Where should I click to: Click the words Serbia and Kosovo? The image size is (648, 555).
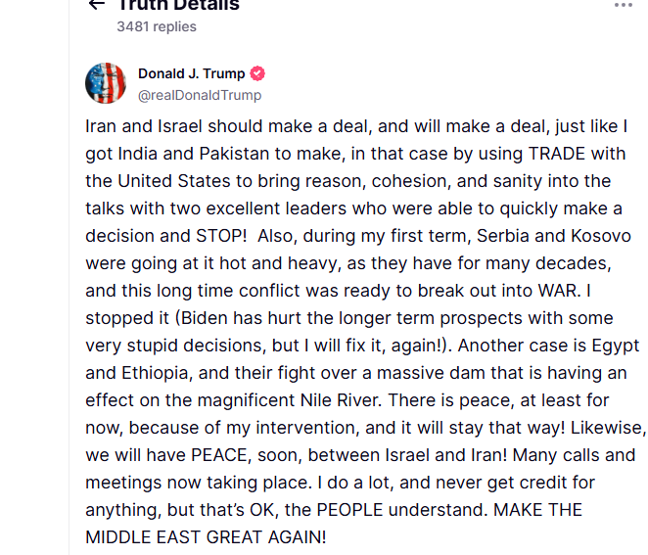point(554,236)
